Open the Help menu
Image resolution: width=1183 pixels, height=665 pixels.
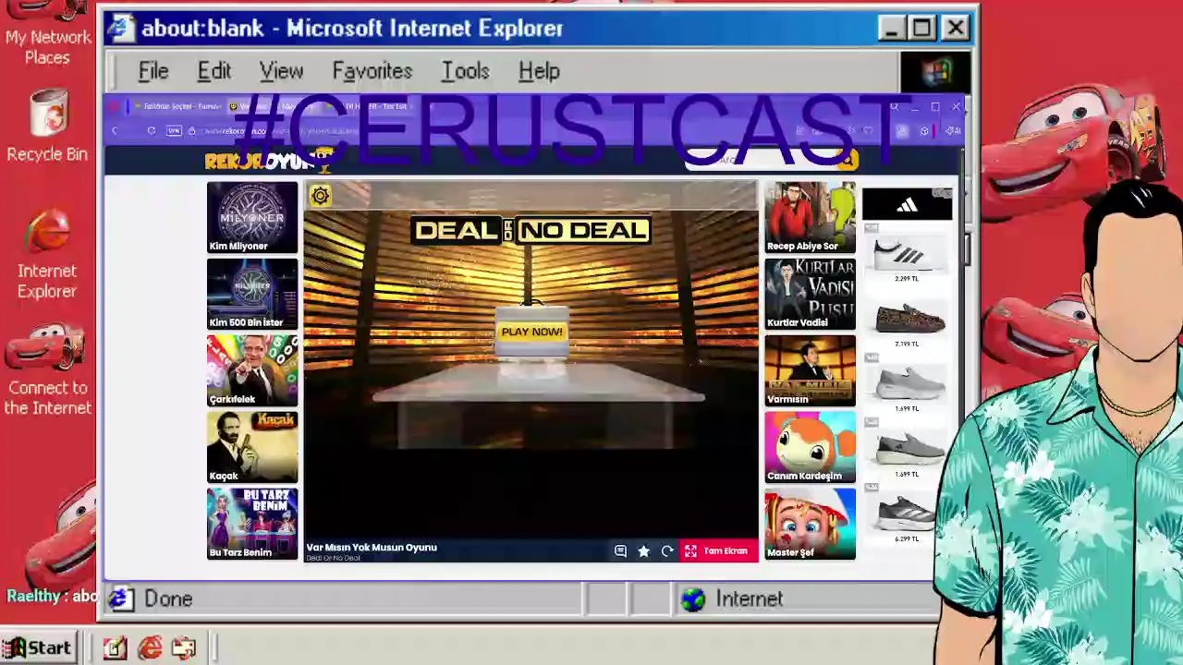[x=539, y=71]
